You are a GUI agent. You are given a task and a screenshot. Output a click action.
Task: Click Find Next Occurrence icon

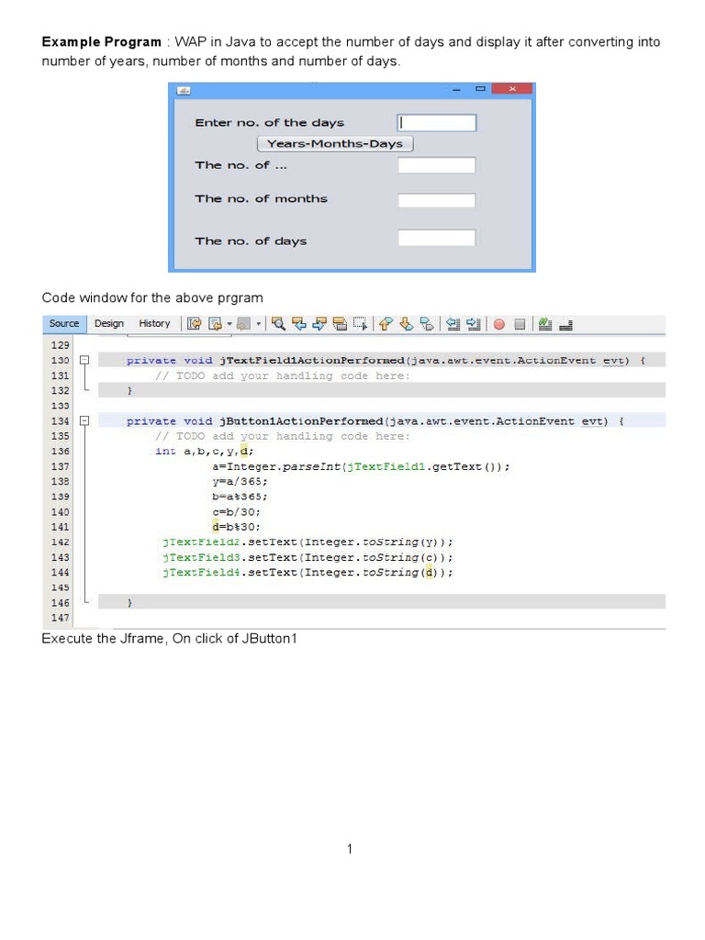319,323
